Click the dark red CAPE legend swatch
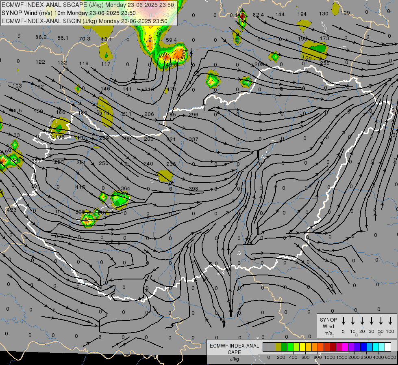Image resolution: width=398 pixels, height=365 pixels. tap(333, 347)
